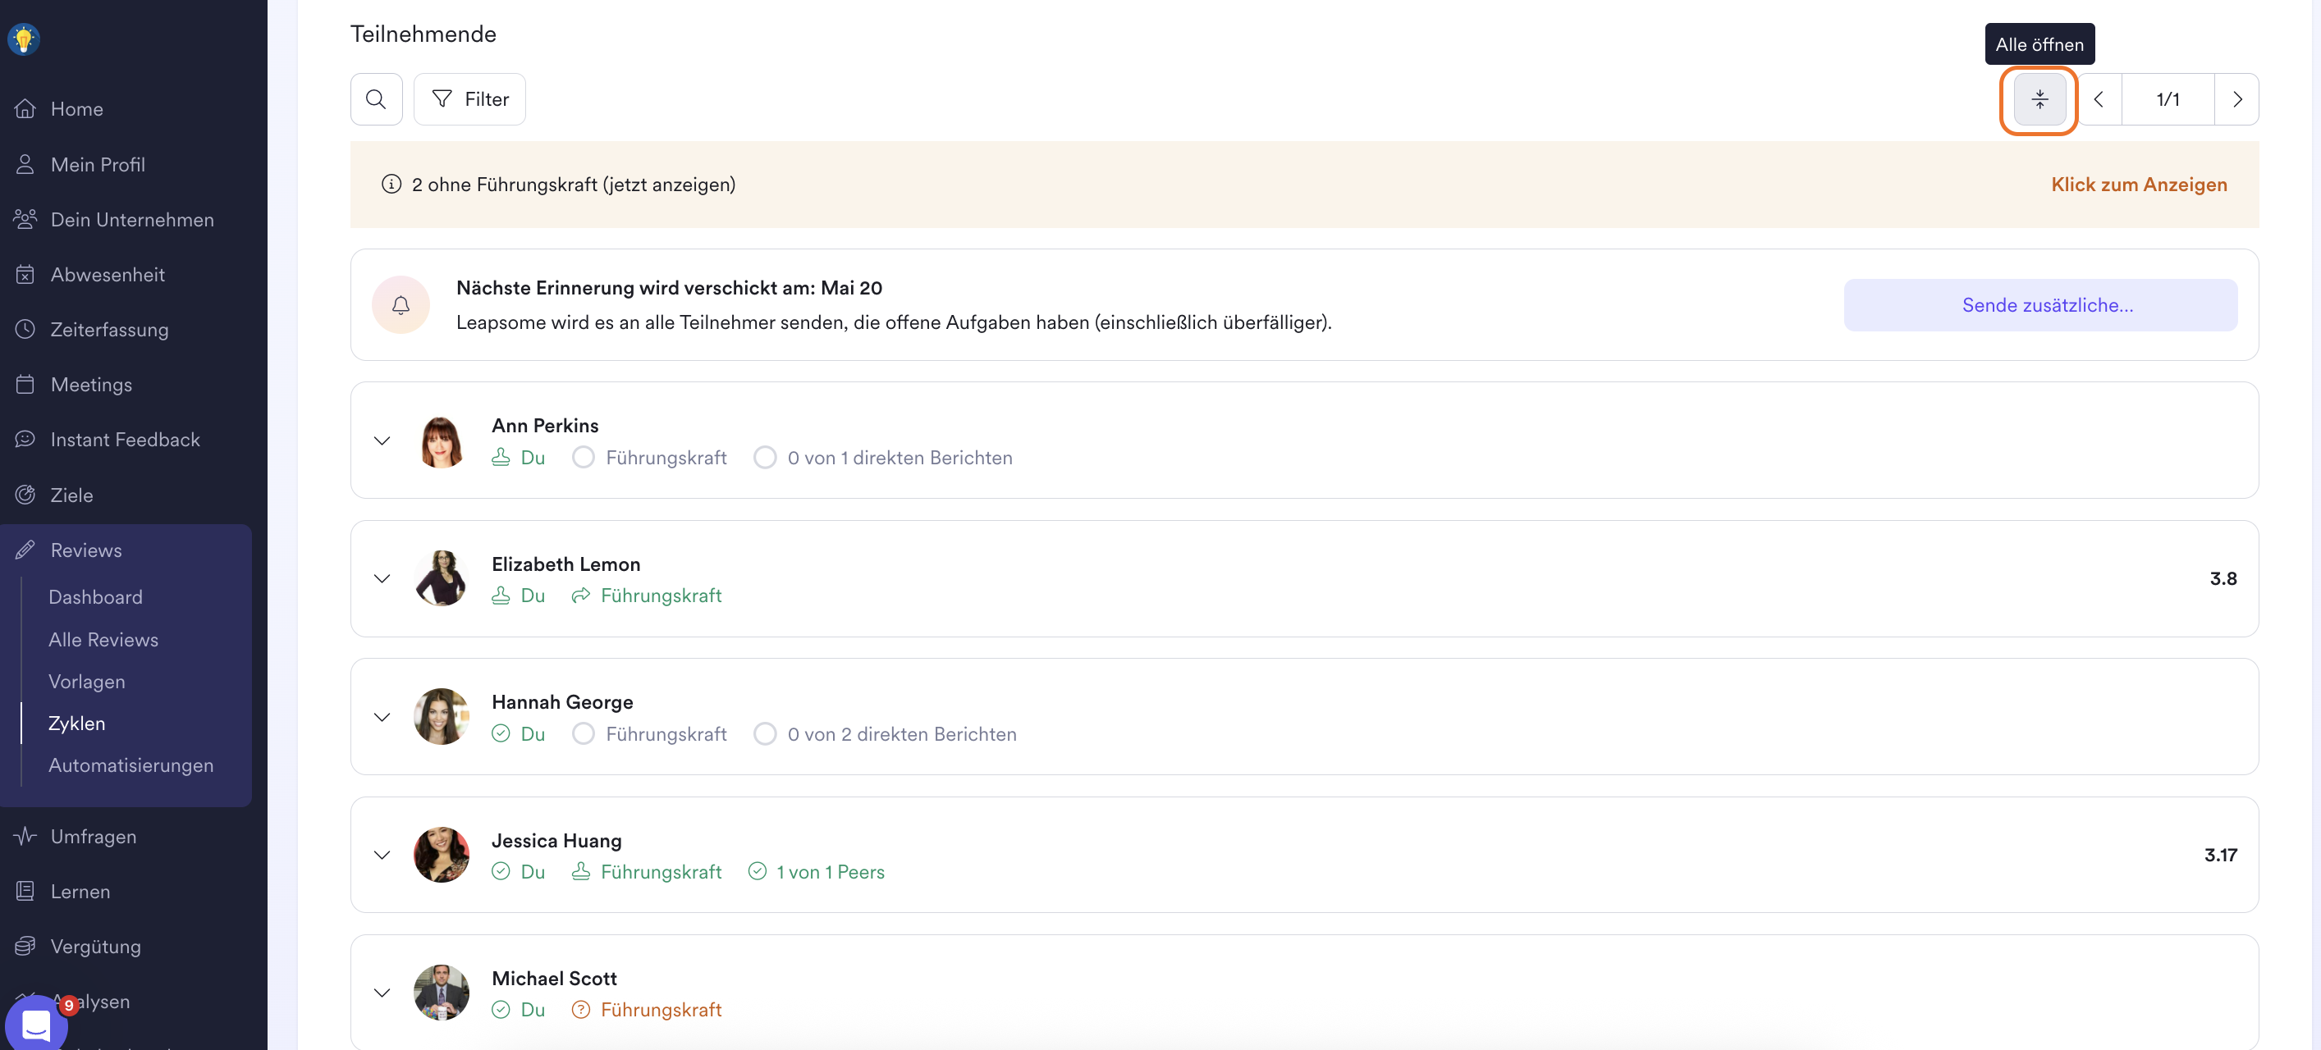Click Klick zum Anzeigen link
This screenshot has height=1050, width=2321.
click(x=2139, y=185)
